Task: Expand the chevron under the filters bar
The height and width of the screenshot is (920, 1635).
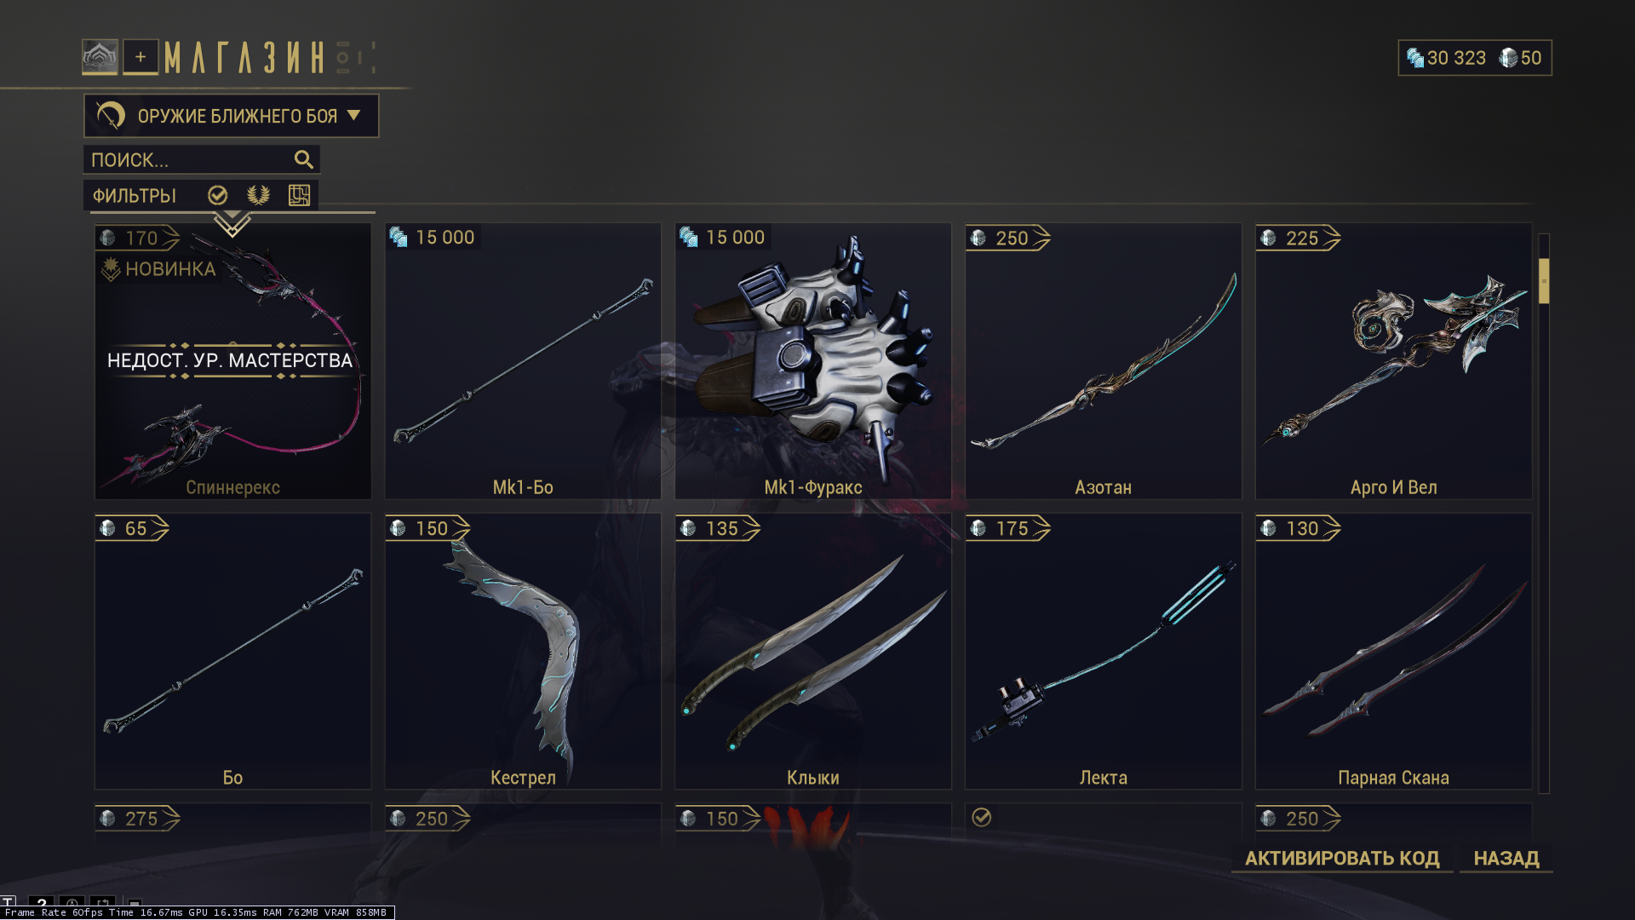Action: click(232, 225)
